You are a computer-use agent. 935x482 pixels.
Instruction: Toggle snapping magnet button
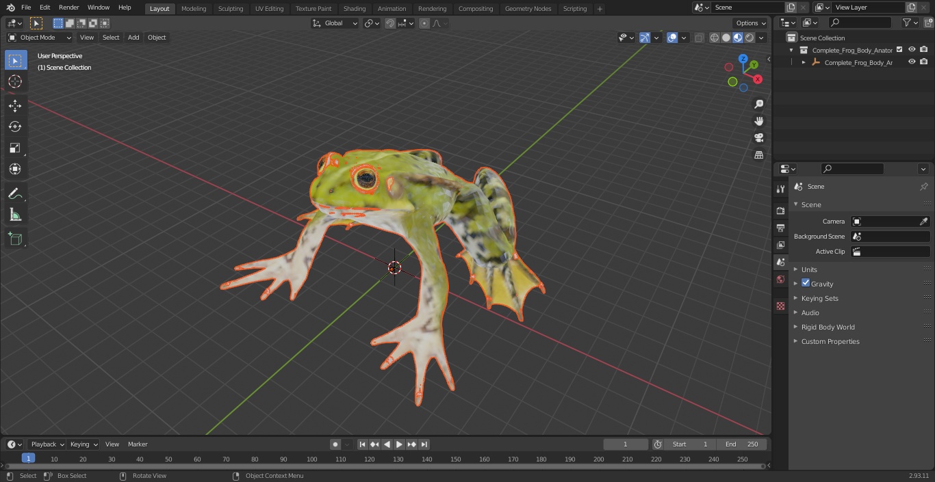[x=390, y=23]
